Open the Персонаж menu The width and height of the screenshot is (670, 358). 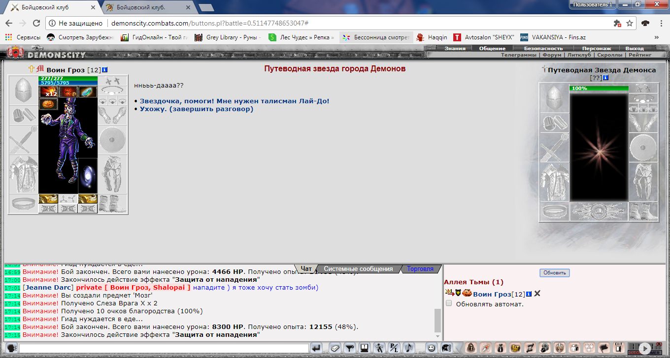[596, 49]
